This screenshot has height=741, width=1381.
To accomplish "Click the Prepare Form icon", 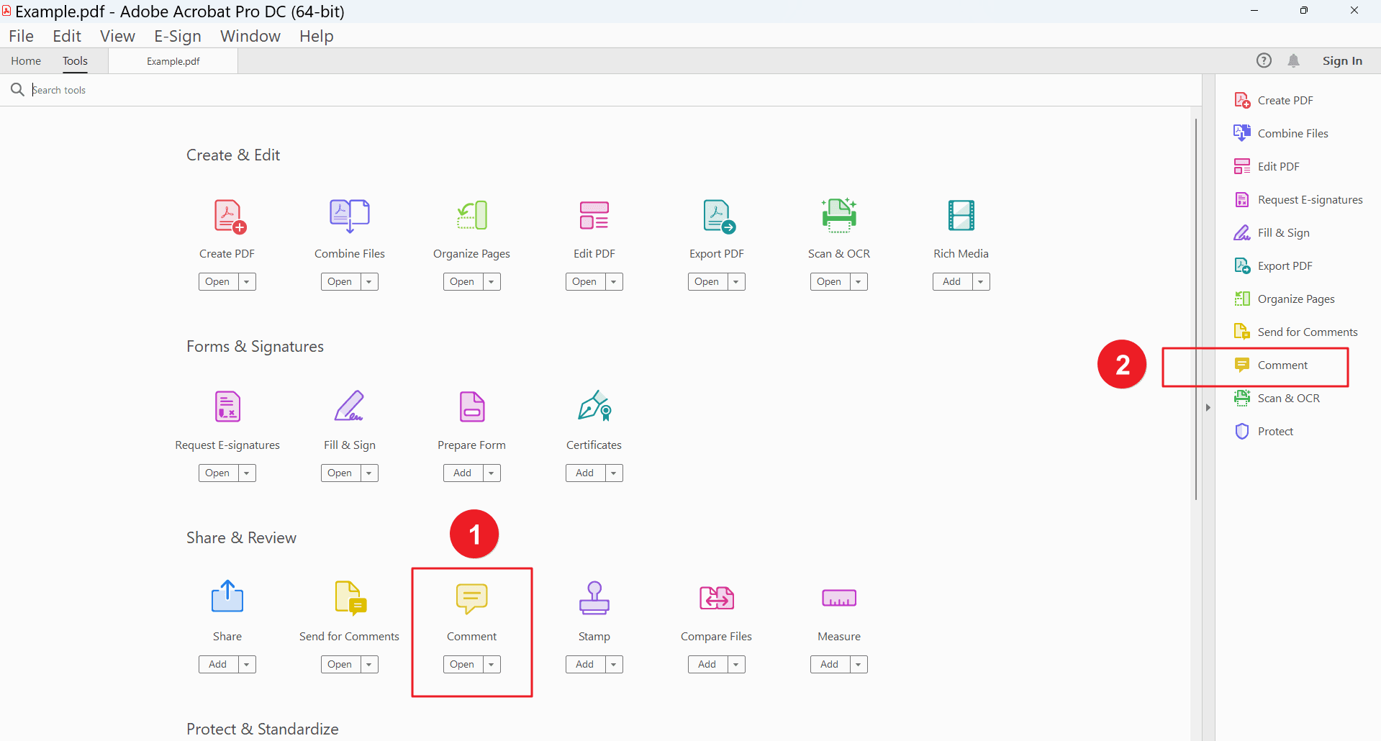I will 472,406.
